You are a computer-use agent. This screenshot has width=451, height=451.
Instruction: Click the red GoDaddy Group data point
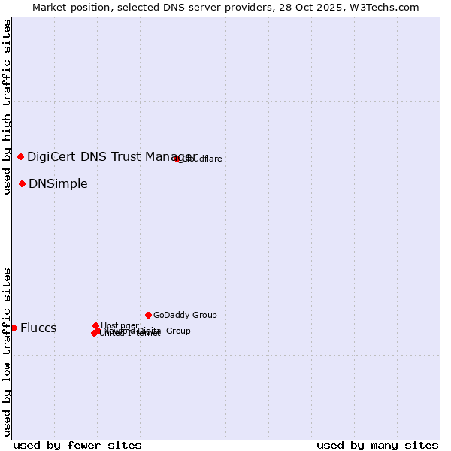pos(149,315)
